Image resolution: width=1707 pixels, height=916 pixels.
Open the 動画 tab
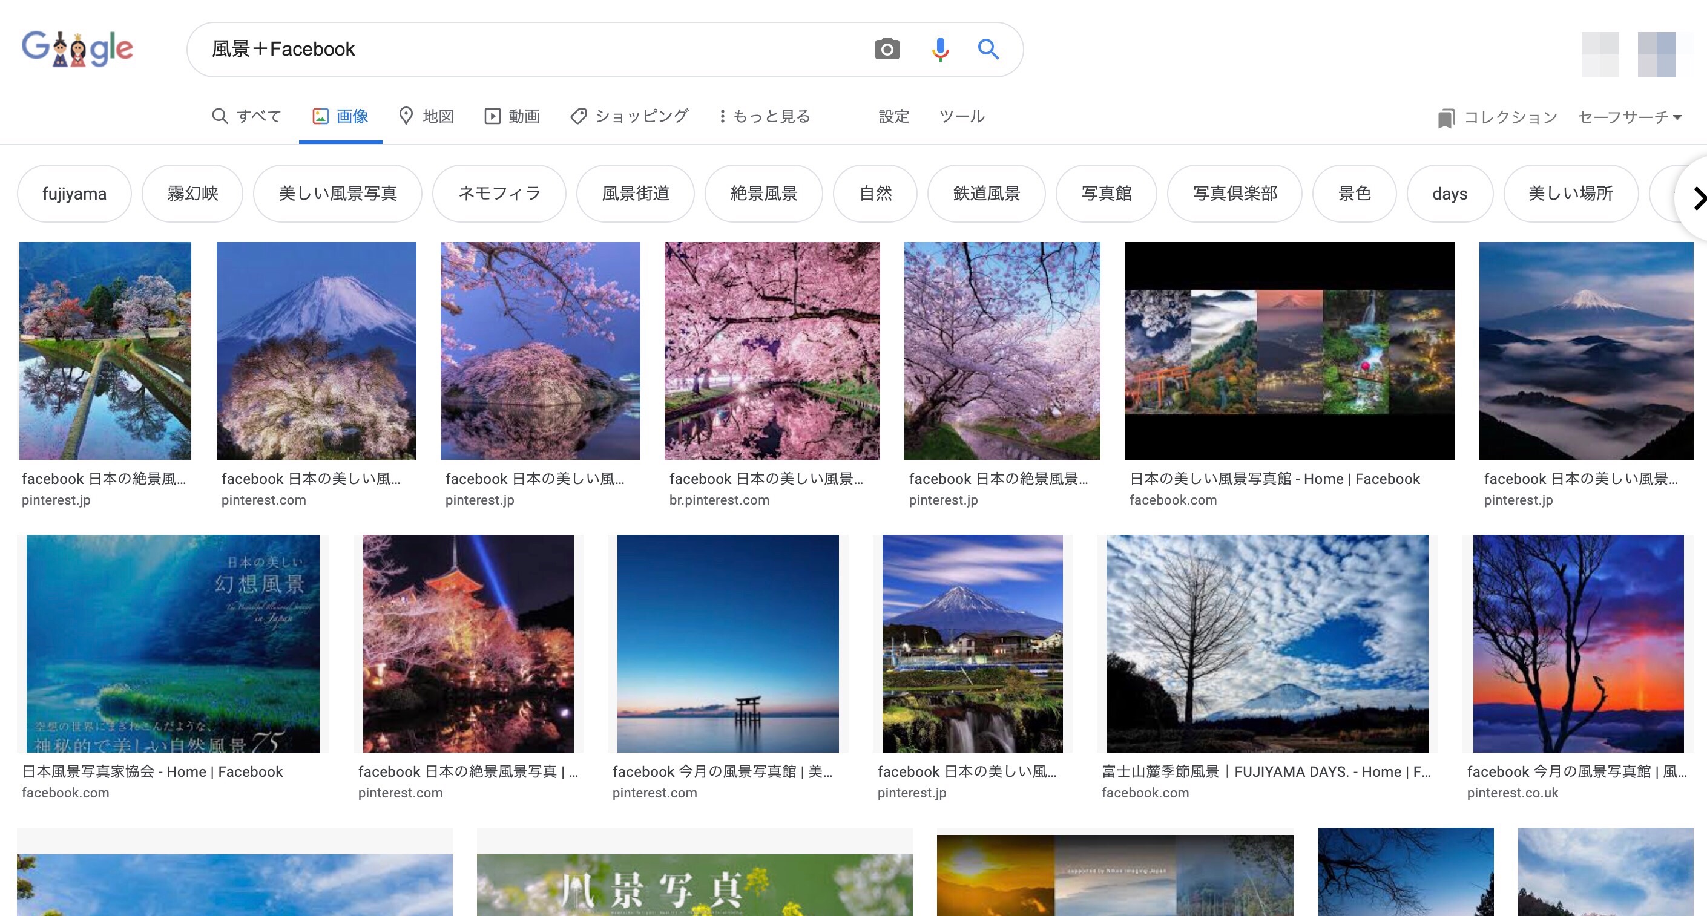511,117
